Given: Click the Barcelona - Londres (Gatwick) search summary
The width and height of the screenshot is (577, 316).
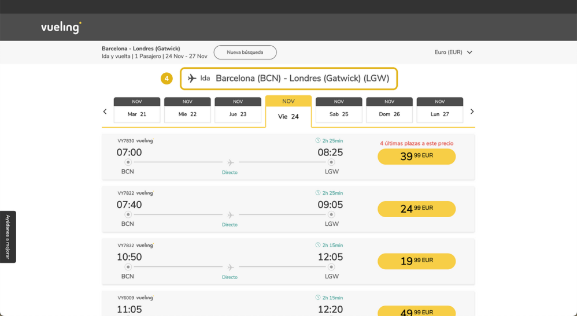Looking at the screenshot, I should 141,49.
